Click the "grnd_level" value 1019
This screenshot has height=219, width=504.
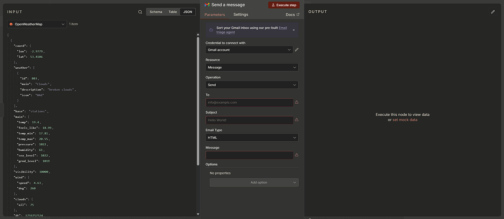[x=46, y=161]
